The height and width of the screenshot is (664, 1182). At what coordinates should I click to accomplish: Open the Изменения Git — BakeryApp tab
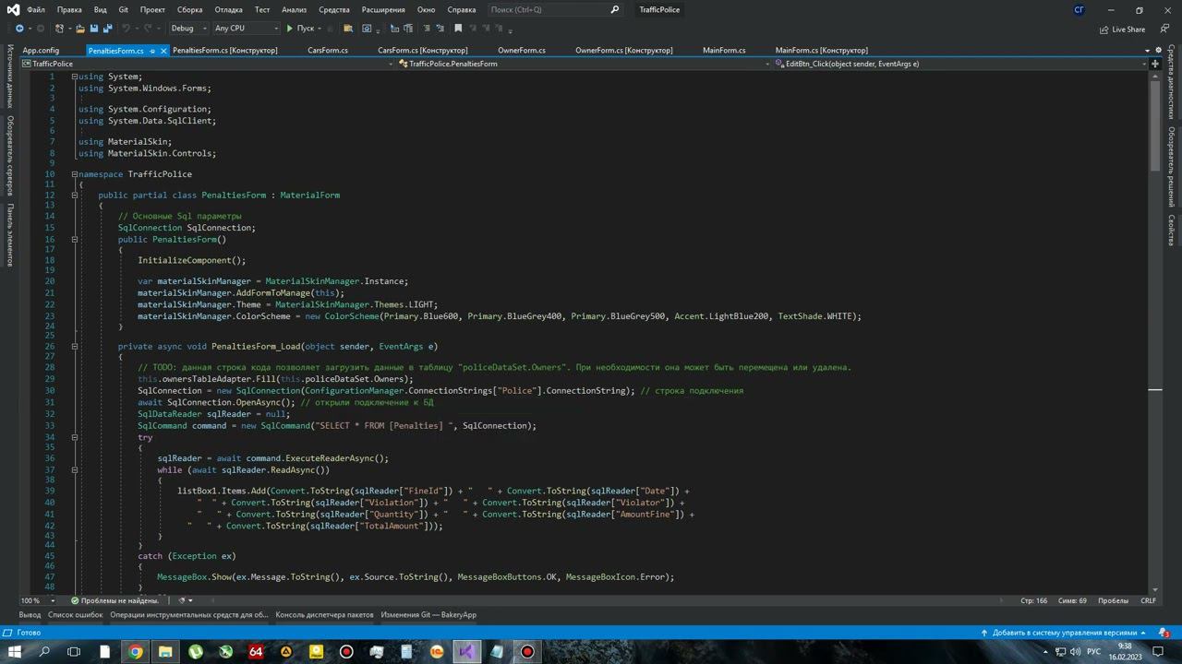click(428, 615)
